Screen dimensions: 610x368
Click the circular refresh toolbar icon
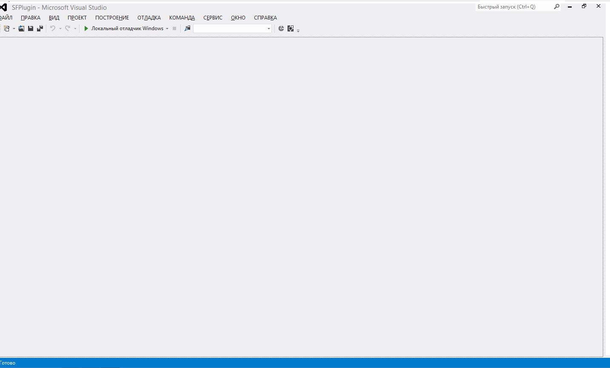coord(281,28)
